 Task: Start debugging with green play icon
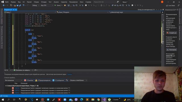(x=55, y=5)
